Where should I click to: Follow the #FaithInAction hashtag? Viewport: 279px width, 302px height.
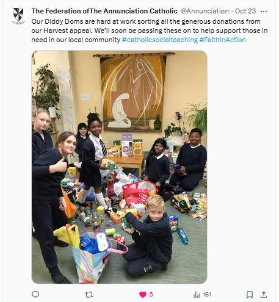(x=223, y=40)
